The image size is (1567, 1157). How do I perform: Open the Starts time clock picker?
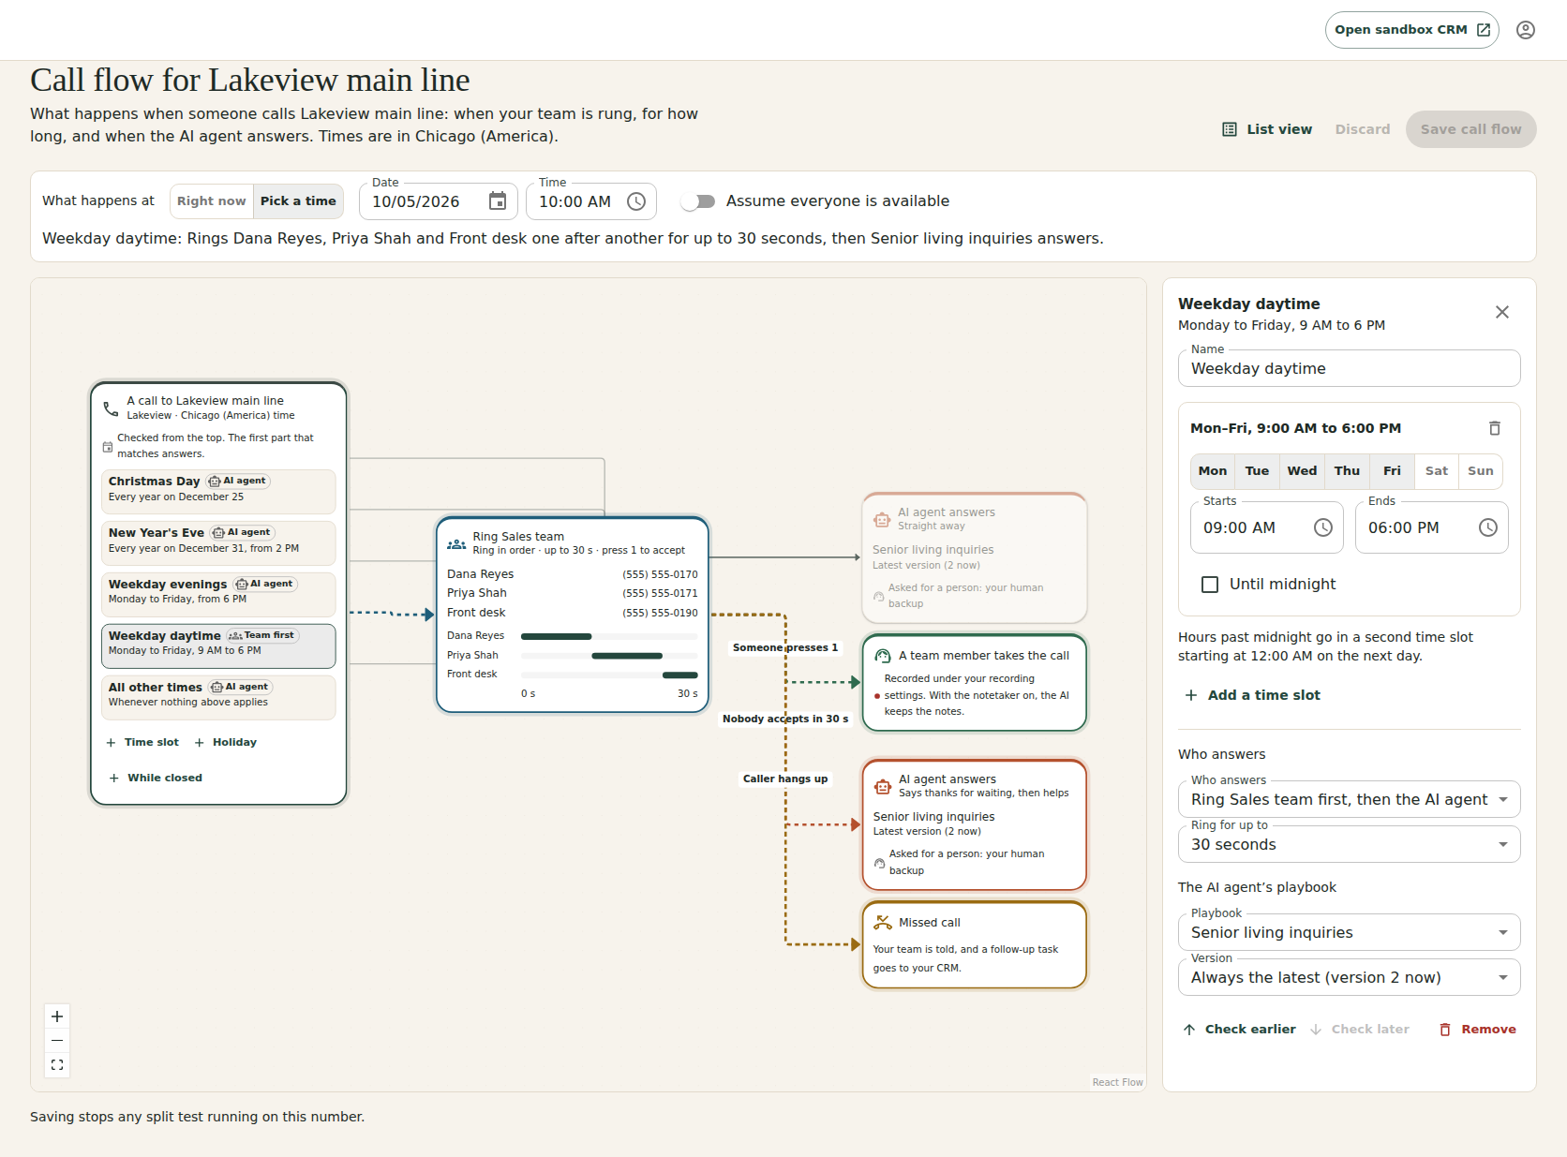pyautogui.click(x=1323, y=527)
